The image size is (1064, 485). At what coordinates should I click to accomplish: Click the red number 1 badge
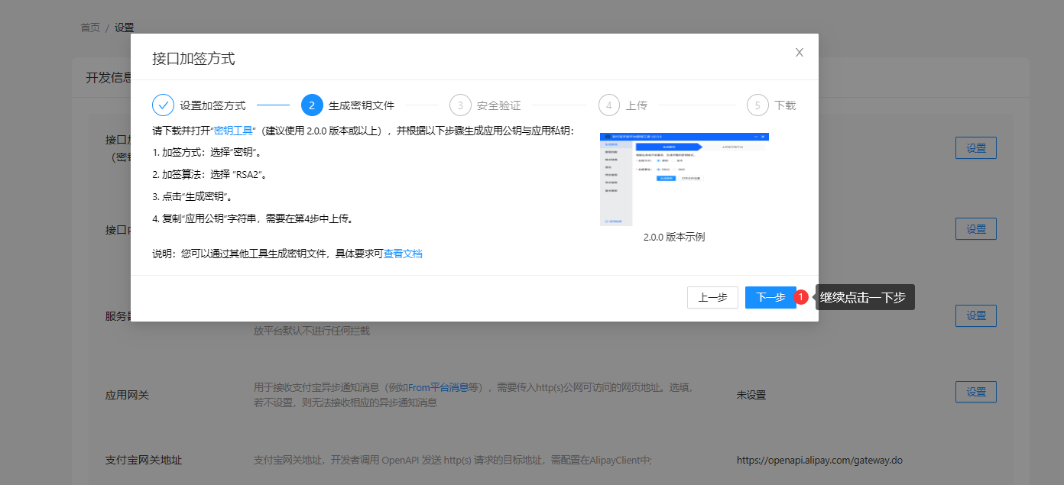(801, 297)
